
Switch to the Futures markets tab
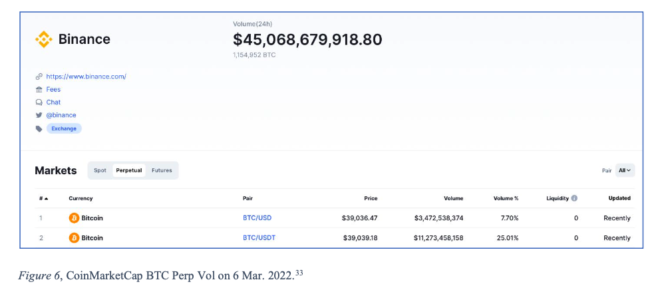[x=162, y=170]
